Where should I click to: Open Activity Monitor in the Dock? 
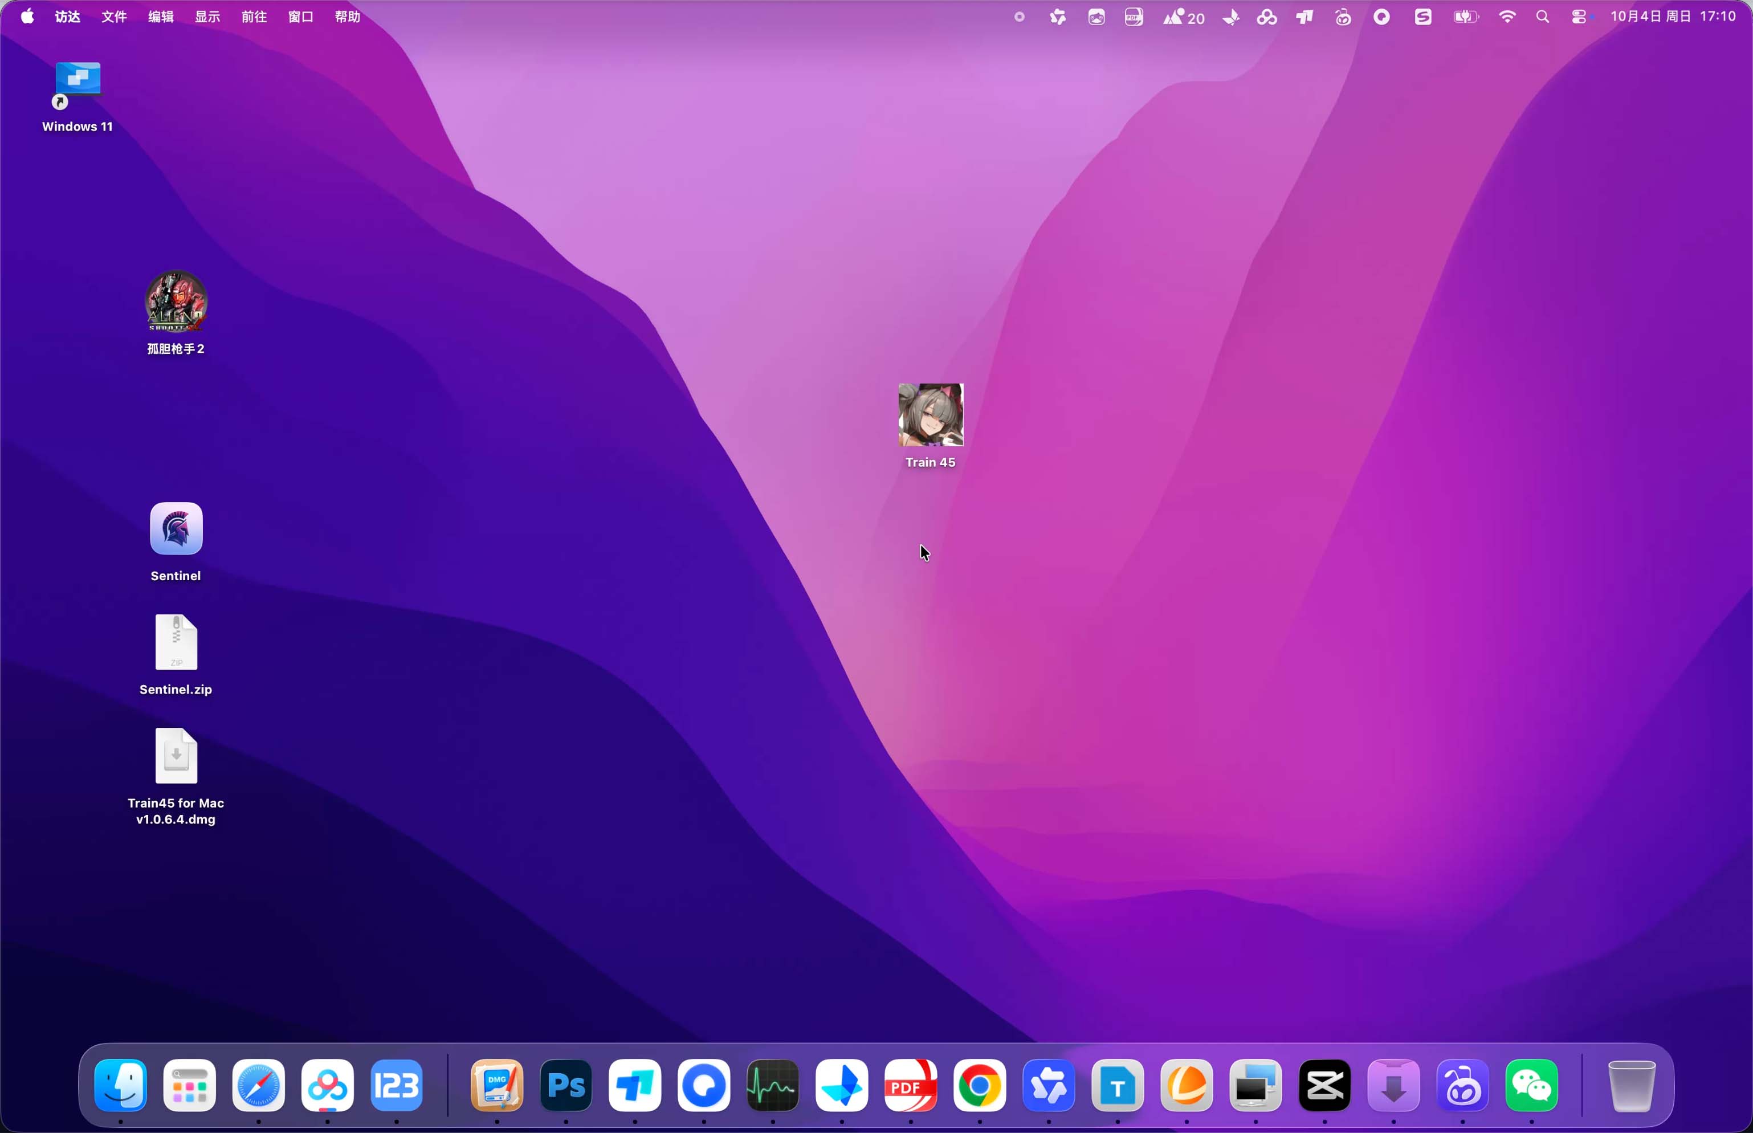tap(773, 1085)
